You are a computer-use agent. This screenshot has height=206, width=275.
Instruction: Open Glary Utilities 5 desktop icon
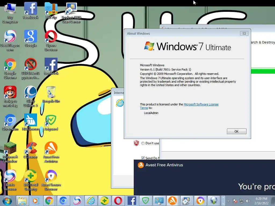coord(31,97)
